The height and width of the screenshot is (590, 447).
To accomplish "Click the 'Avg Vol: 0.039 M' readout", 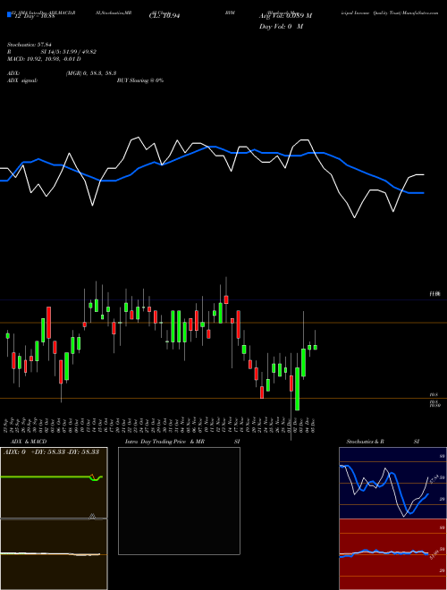I will [285, 16].
